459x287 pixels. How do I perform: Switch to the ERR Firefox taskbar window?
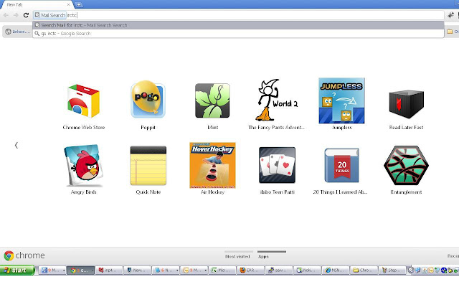click(250, 270)
